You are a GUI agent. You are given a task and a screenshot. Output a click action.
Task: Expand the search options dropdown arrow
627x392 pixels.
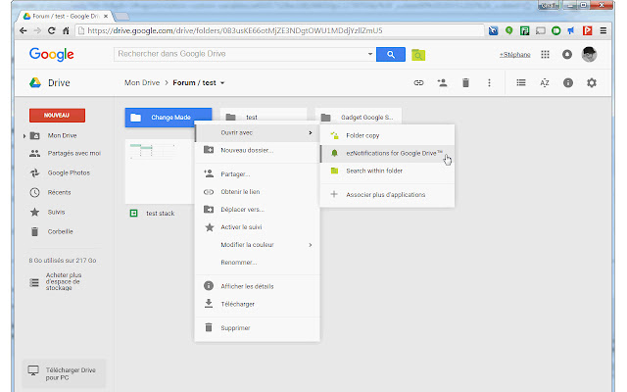(x=370, y=54)
